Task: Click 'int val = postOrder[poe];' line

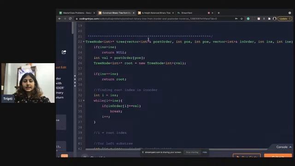Action: click(x=119, y=58)
